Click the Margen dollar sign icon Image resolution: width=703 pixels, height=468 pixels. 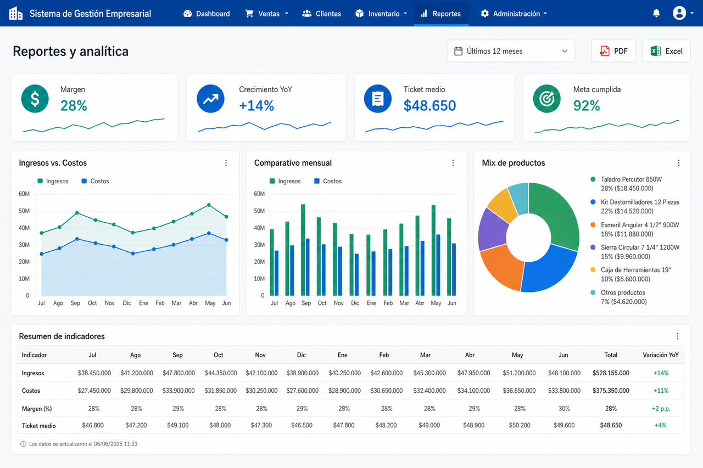pos(35,99)
